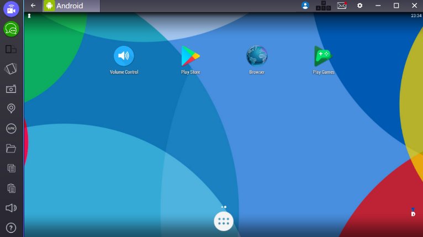Image resolution: width=423 pixels, height=237 pixels.
Task: Click the Play Games label
Action: 324,72
